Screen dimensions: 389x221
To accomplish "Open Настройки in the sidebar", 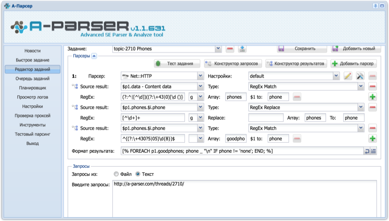I will point(32,106).
